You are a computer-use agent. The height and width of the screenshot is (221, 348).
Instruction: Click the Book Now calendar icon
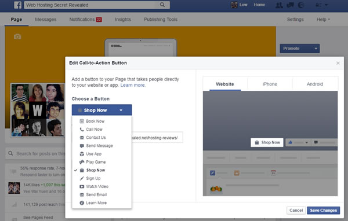pos(82,121)
